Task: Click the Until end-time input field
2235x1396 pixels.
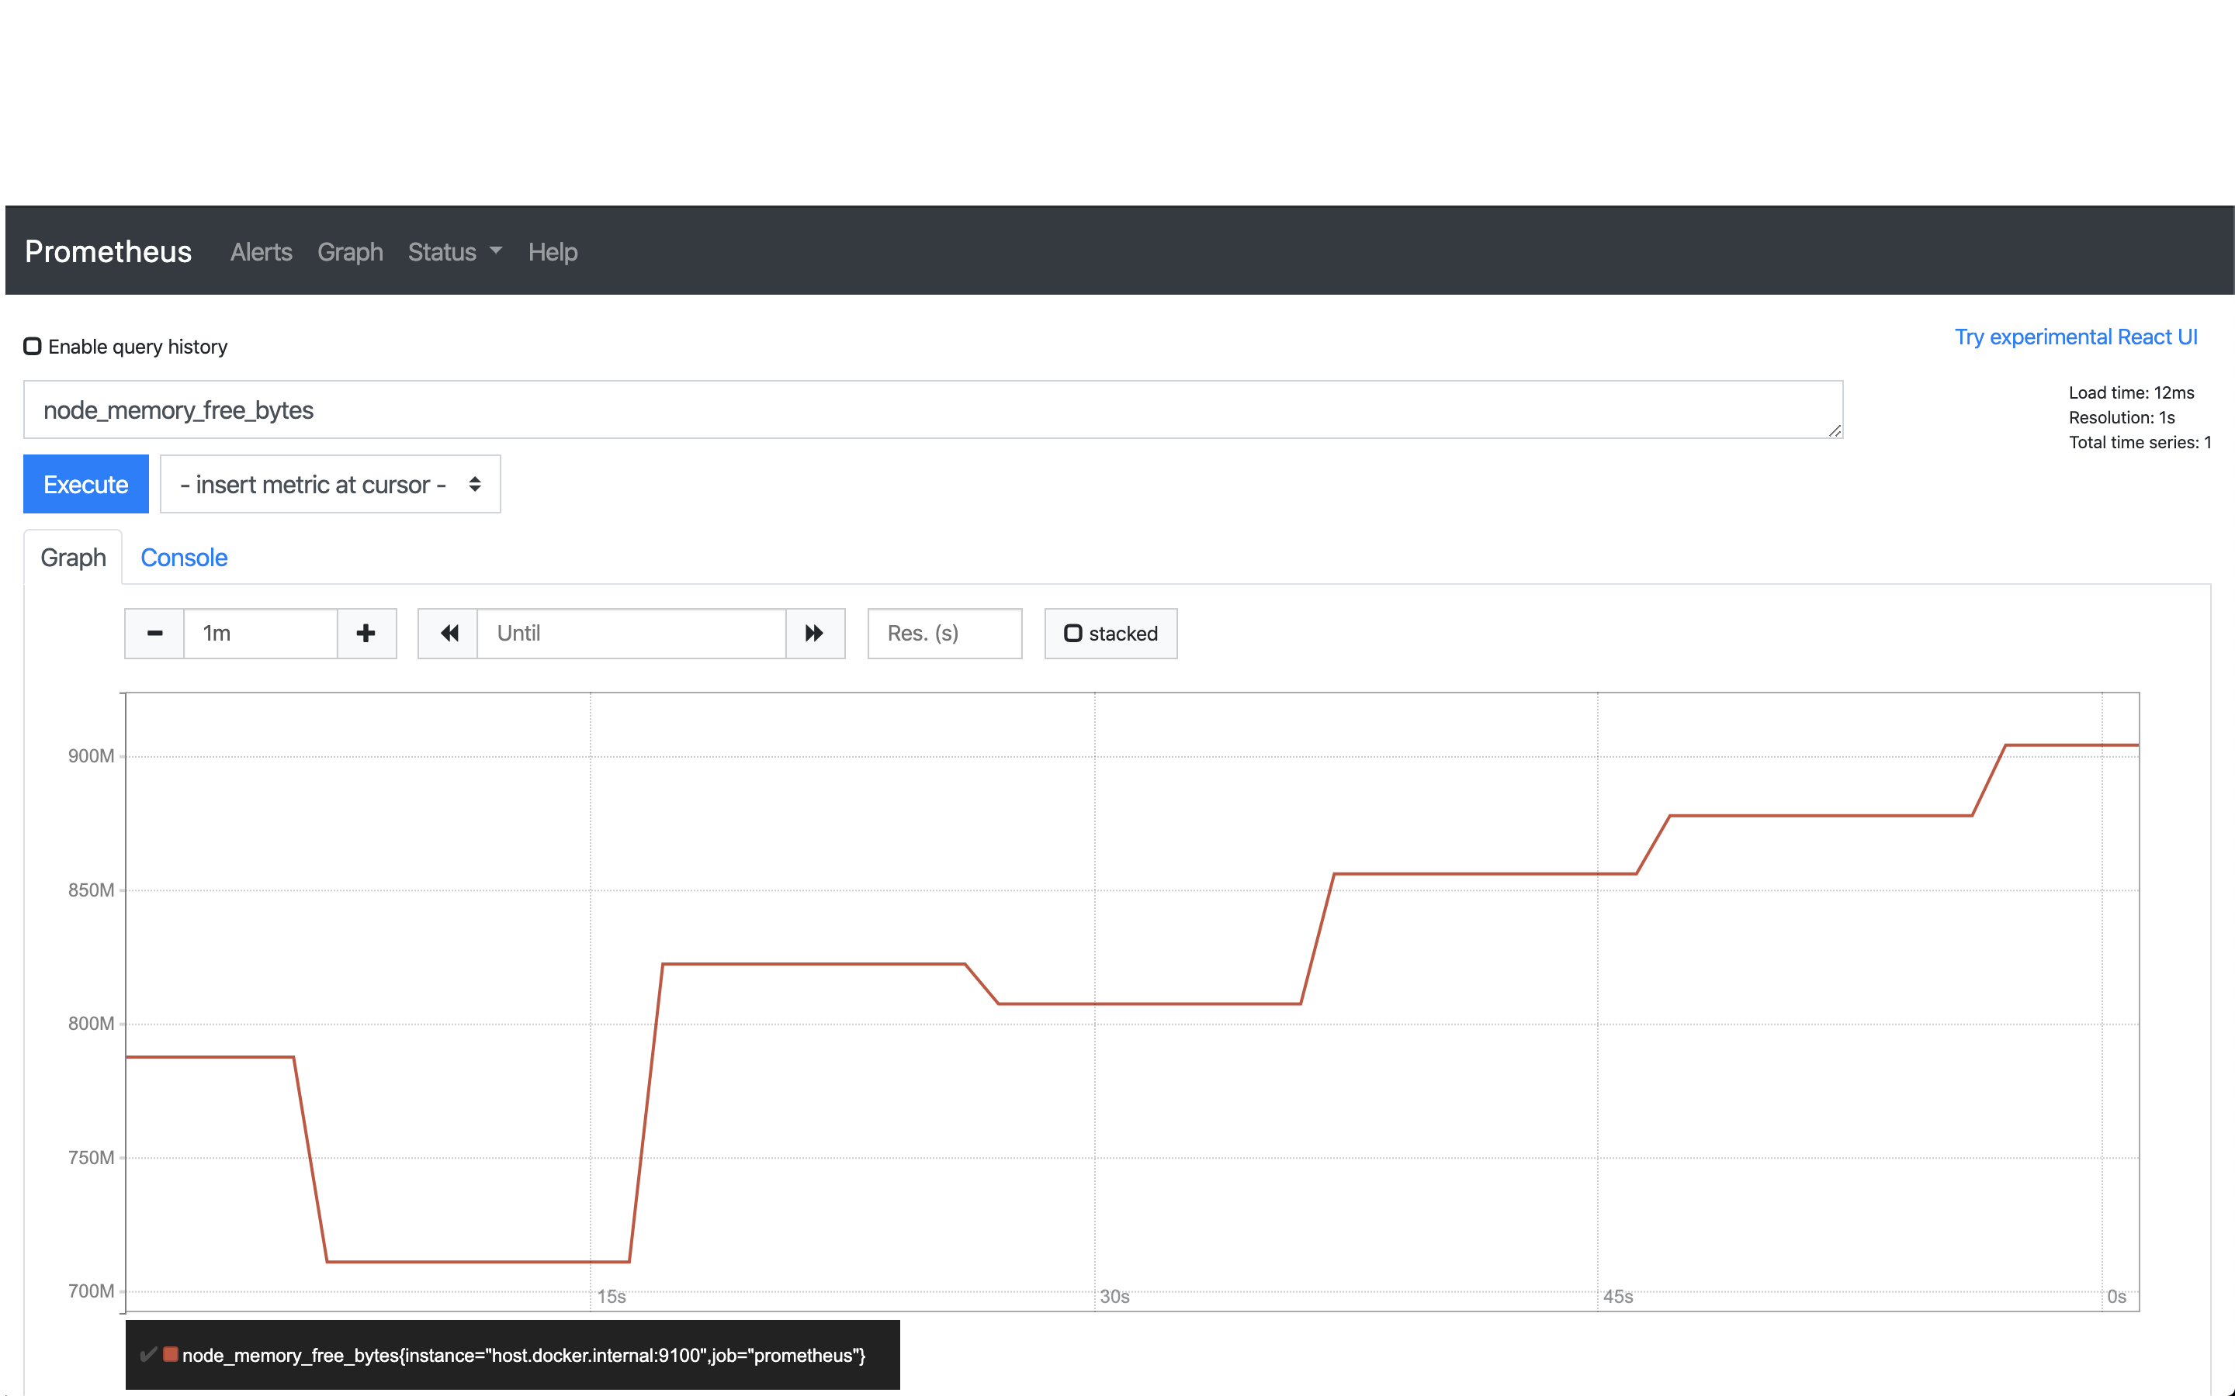Action: pos(631,634)
